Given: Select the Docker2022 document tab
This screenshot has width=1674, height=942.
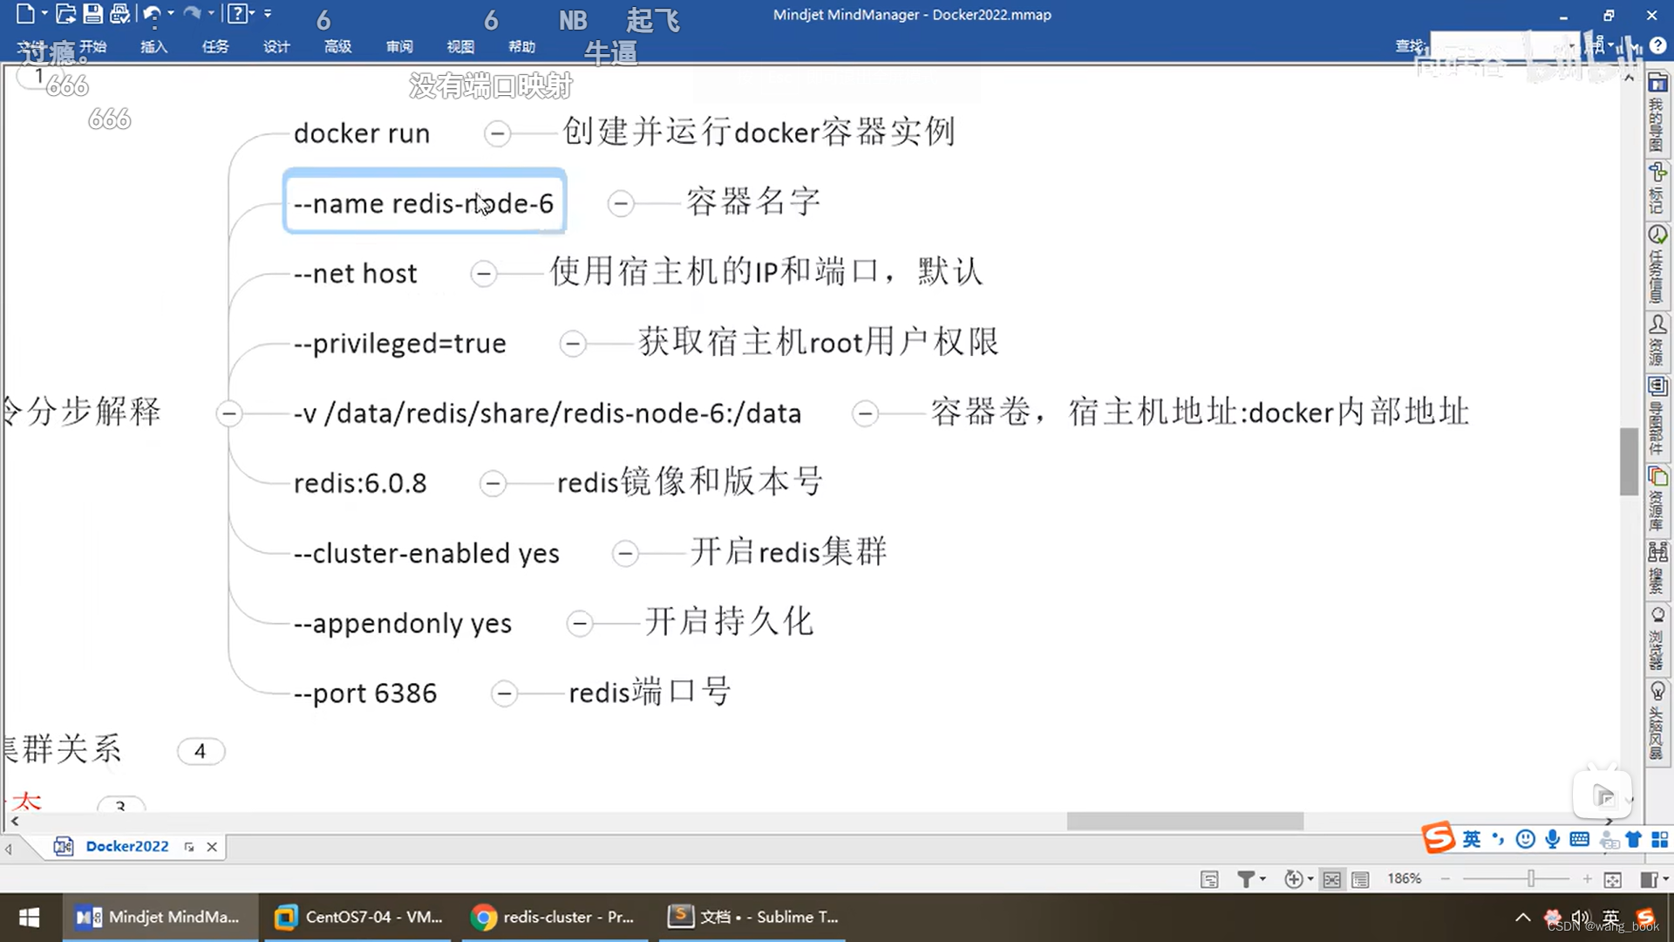Looking at the screenshot, I should click(126, 846).
